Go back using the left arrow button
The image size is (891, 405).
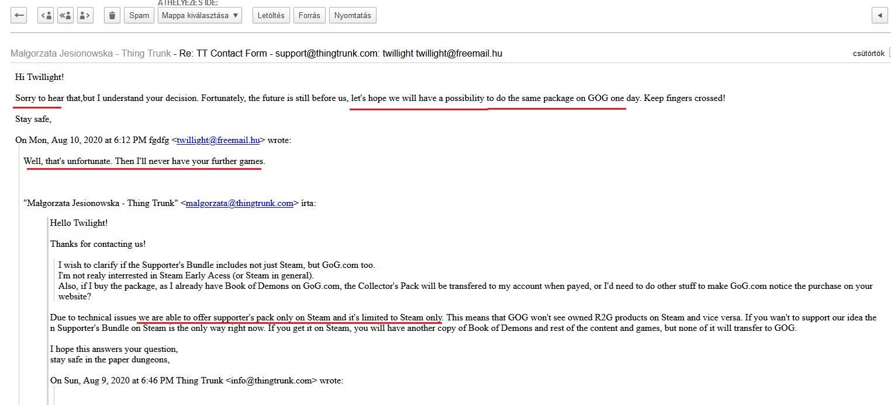pos(19,16)
